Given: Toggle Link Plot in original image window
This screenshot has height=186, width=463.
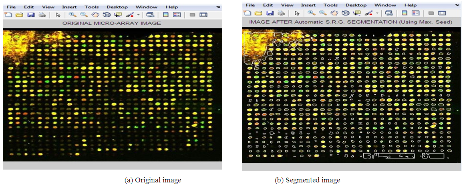Looking at the screenshot, I should [x=150, y=15].
